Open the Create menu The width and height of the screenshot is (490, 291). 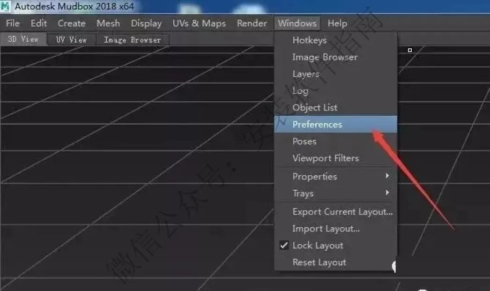[72, 23]
